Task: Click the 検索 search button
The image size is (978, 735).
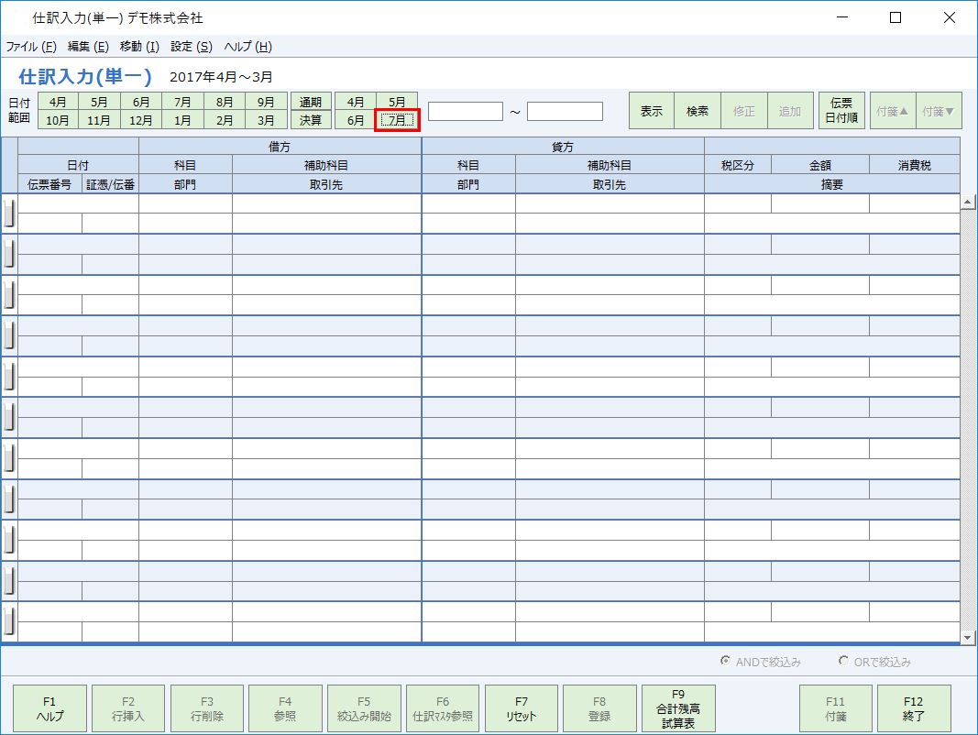Action: [x=698, y=110]
